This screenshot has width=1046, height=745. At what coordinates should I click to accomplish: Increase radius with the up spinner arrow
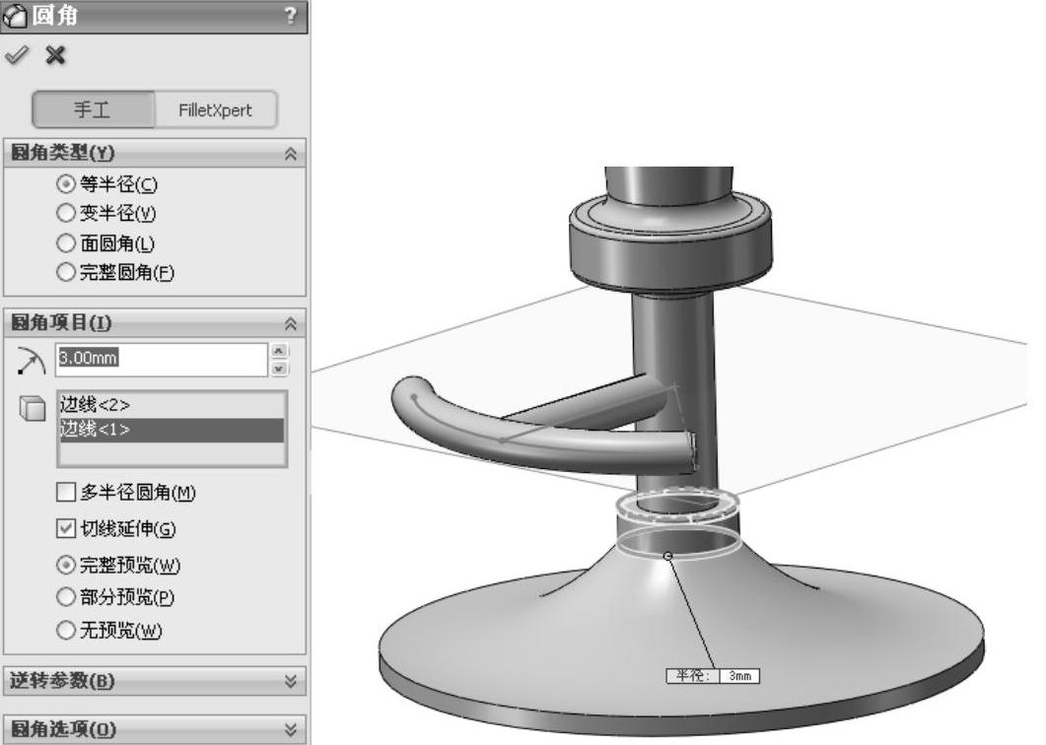[279, 351]
